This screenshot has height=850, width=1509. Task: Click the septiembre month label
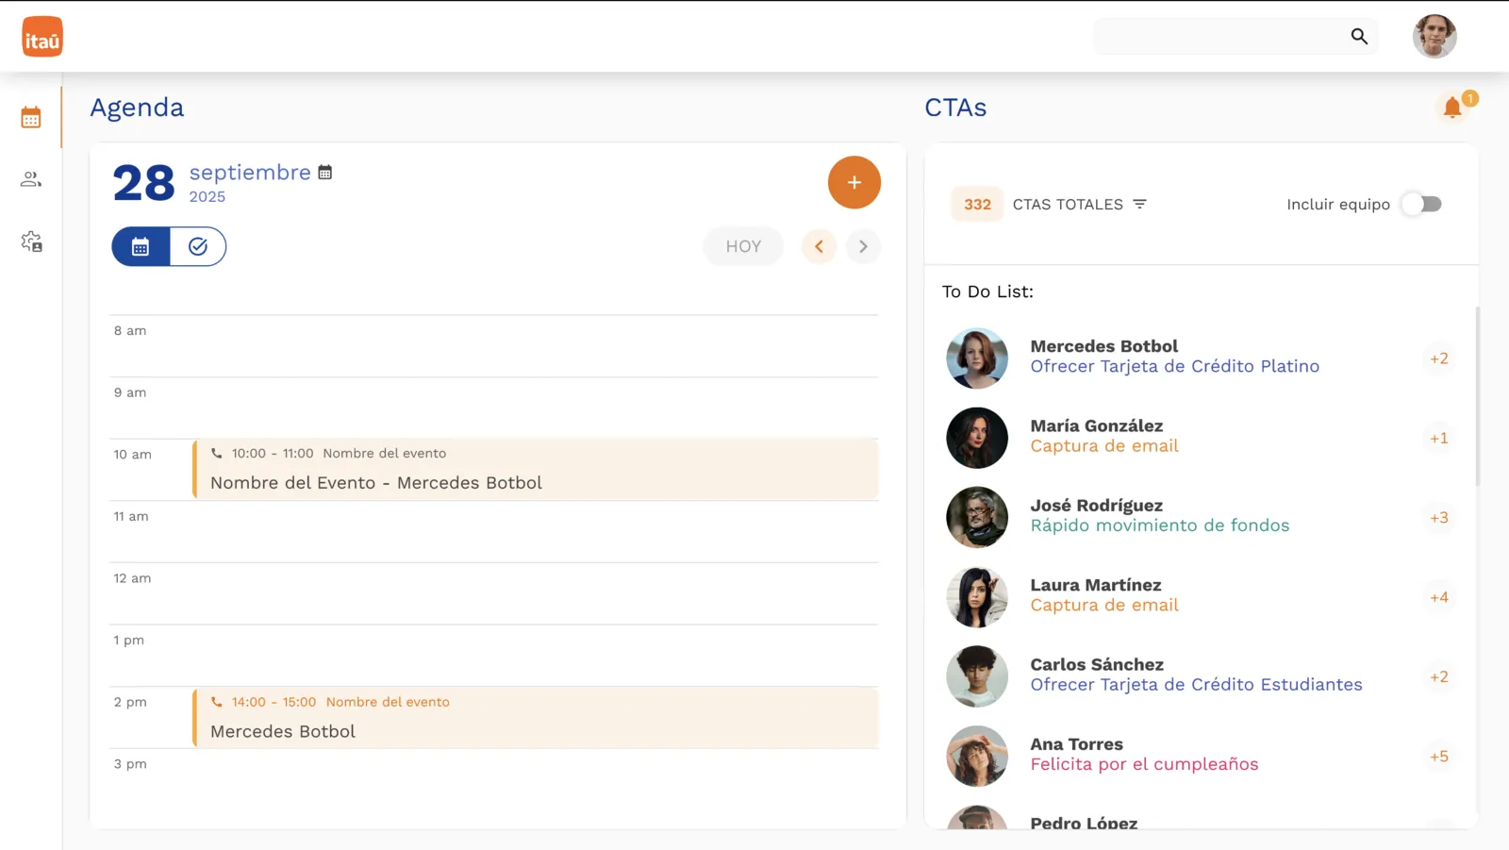pos(250,173)
